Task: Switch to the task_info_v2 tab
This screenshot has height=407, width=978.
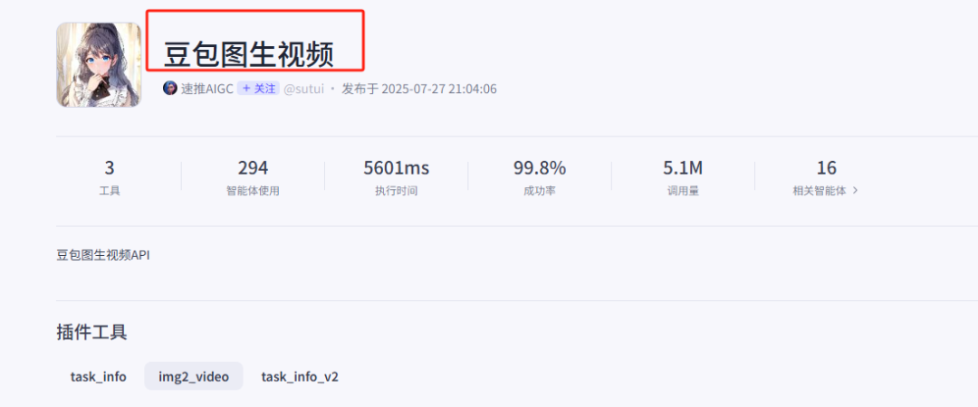Action: 300,376
